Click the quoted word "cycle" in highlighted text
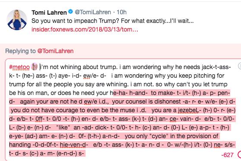This screenshot has height=161, width=241. [x=159, y=136]
